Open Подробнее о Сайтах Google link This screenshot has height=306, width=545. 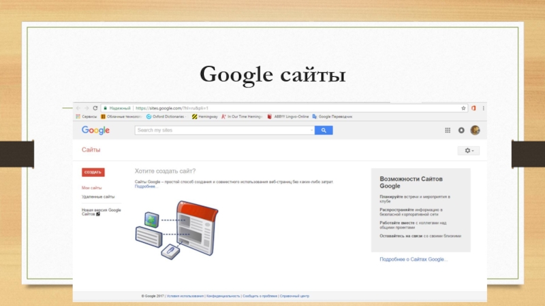(414, 259)
